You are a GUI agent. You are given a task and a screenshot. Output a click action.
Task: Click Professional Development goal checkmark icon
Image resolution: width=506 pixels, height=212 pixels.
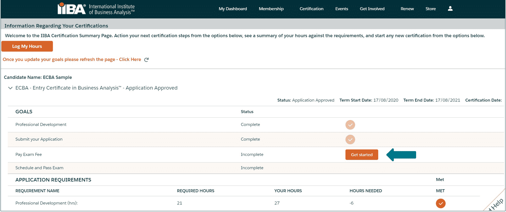[x=350, y=125]
